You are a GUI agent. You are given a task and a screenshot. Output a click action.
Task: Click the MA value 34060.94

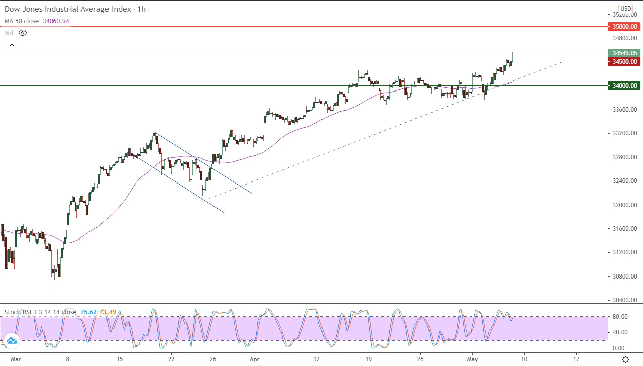click(55, 21)
